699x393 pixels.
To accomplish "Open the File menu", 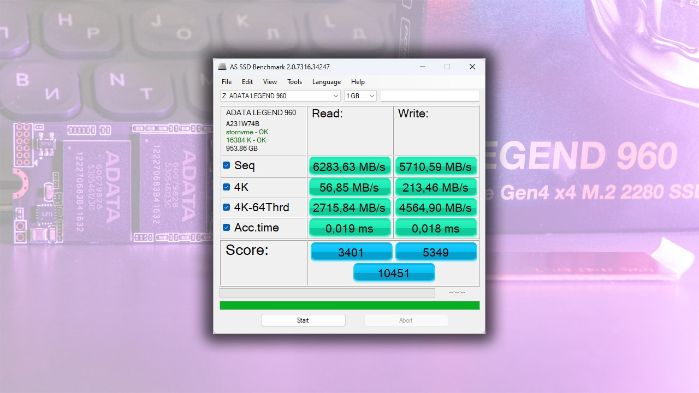I will click(227, 82).
